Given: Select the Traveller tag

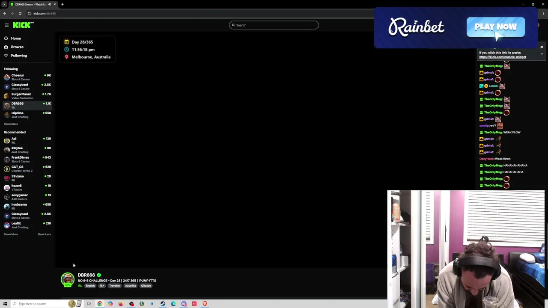Looking at the screenshot, I should (114, 286).
